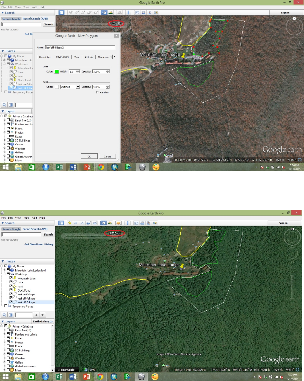304x381 pixels.
Task: Switch to the Altitude tab
Action: [x=89, y=57]
